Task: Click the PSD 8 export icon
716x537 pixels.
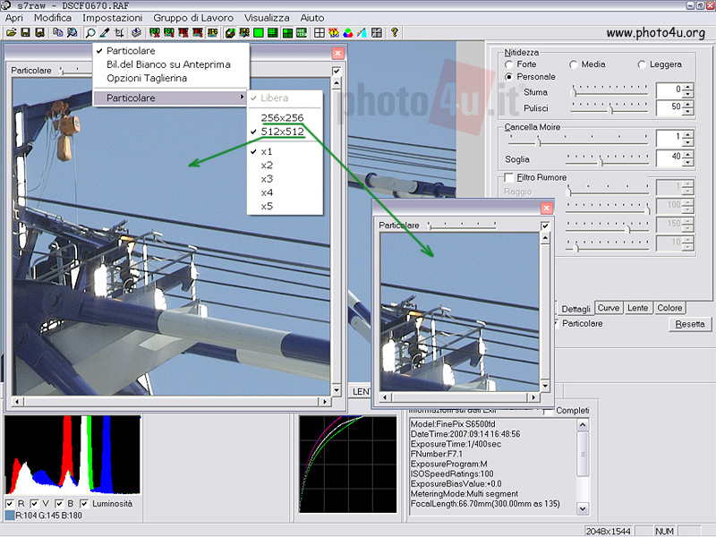Action: pos(169,32)
